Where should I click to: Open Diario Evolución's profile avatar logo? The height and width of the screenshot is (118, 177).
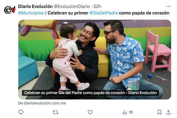click(10, 10)
